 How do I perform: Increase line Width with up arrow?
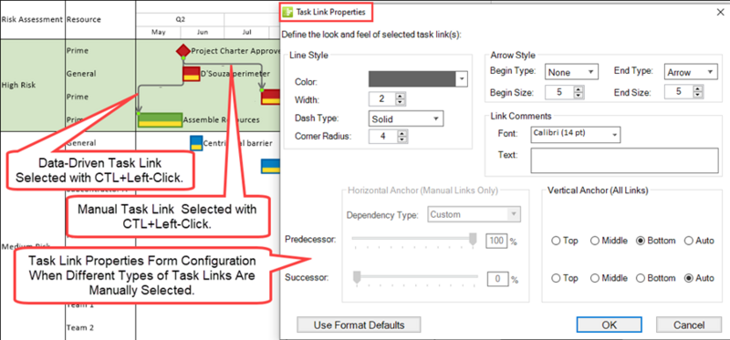click(400, 97)
